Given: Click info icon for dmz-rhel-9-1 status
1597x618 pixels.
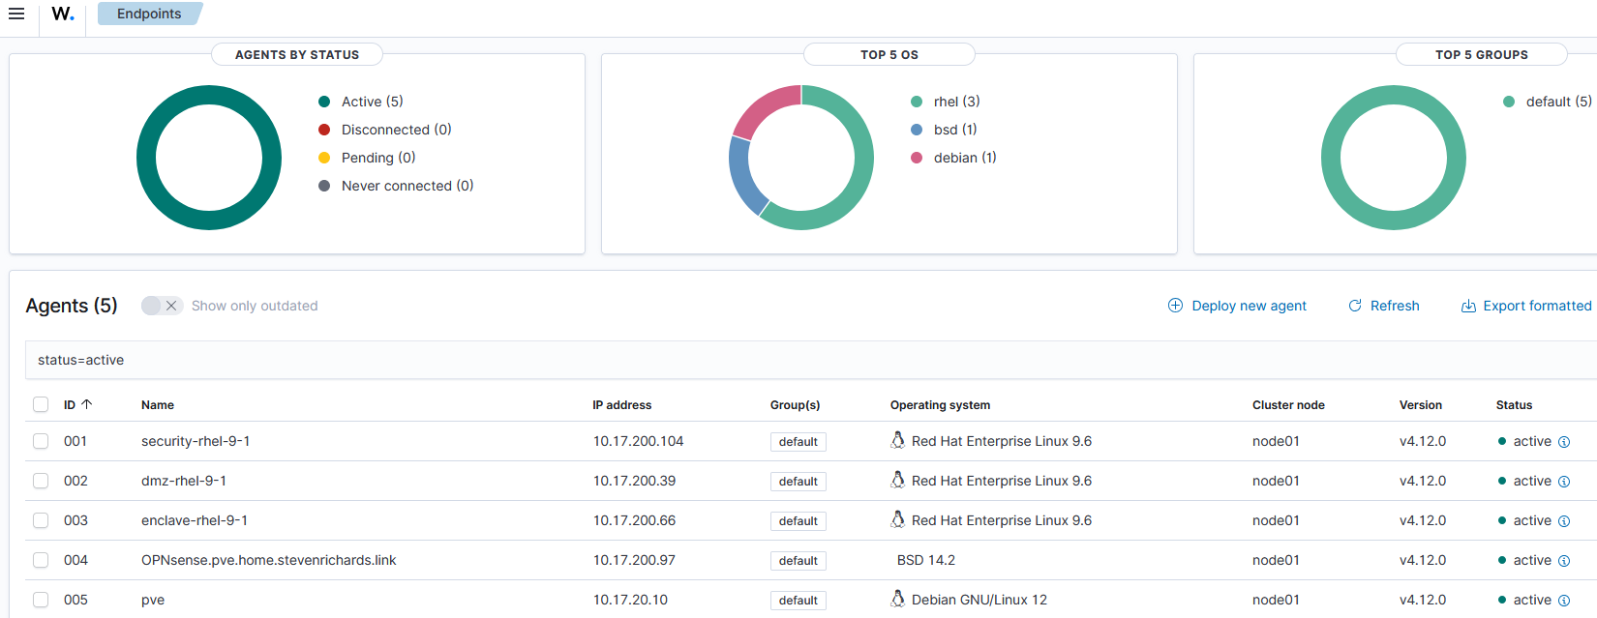Looking at the screenshot, I should coord(1564,482).
